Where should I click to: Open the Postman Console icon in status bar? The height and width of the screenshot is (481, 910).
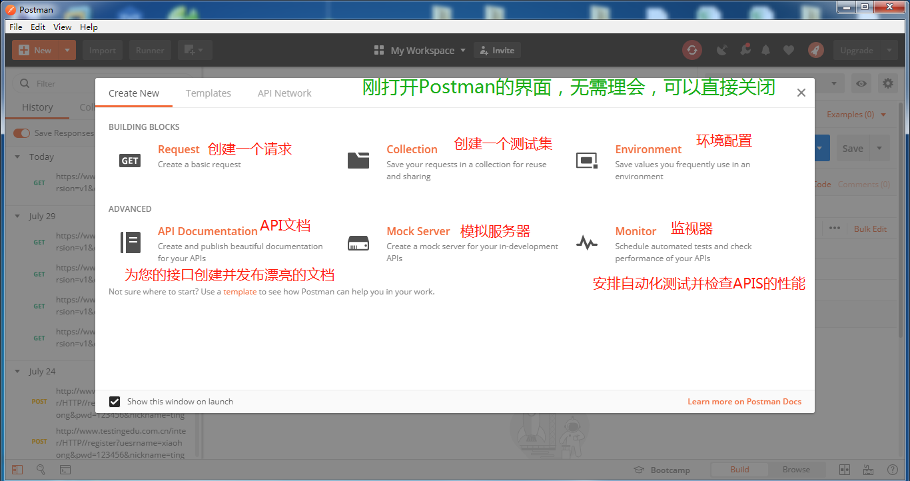[65, 470]
